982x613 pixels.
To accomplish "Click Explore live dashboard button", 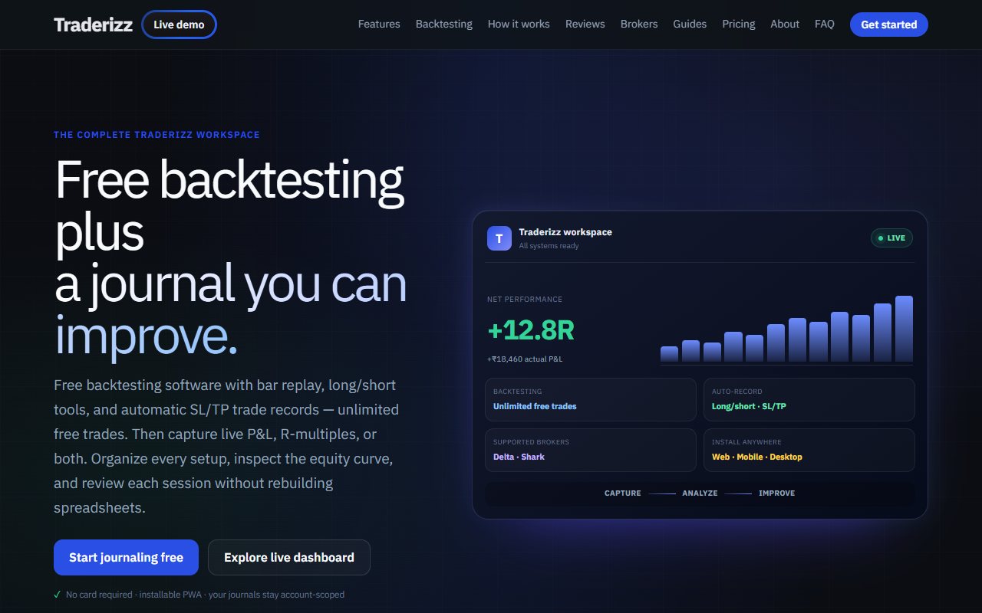I will (x=289, y=558).
